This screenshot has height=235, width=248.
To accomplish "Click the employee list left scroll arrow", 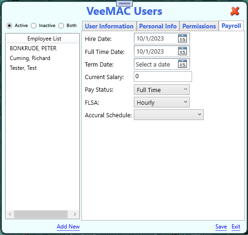I will (x=10, y=215).
